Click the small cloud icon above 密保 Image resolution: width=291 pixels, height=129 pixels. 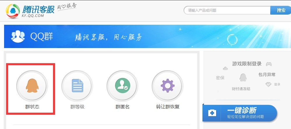225,68
